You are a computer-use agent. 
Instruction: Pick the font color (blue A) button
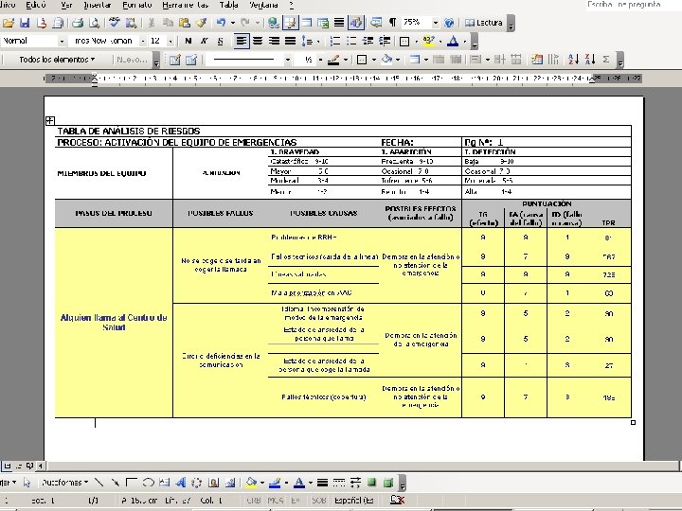[x=453, y=42]
